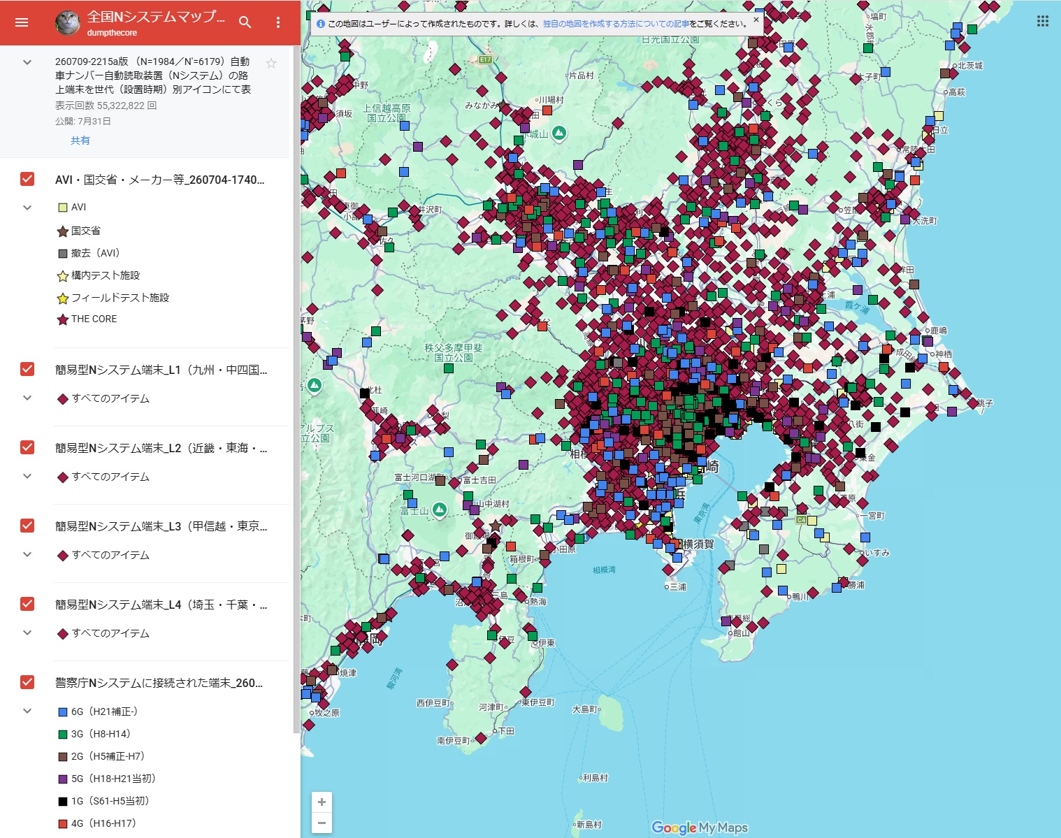Open the hamburger menu in the header
Screen dimensions: 1061x838
(22, 22)
